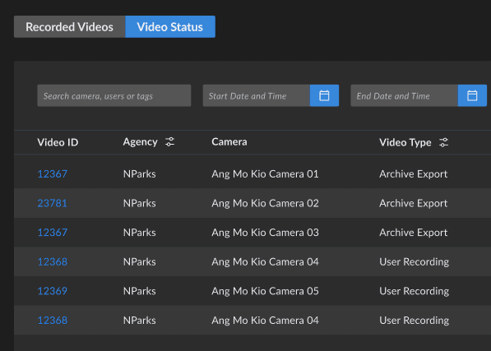Click Archive Export in Camera 03 row
Screen dimensions: 491x351
414,233
